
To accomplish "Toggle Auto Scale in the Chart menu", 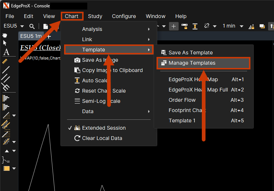I will click(95, 80).
